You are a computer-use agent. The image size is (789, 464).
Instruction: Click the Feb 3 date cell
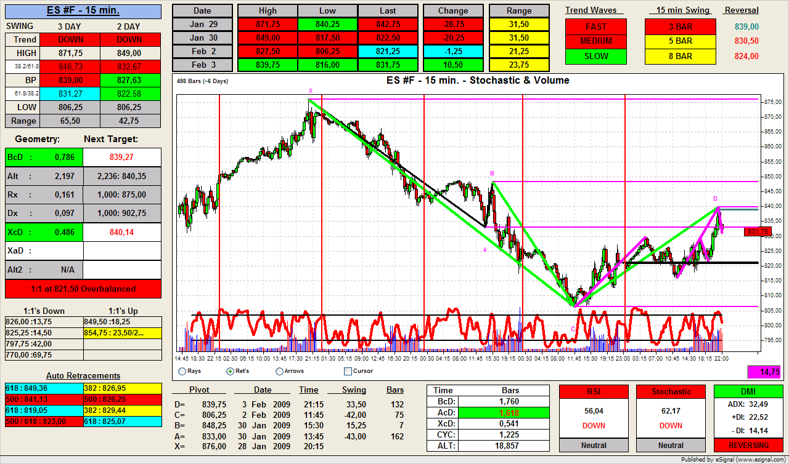202,65
